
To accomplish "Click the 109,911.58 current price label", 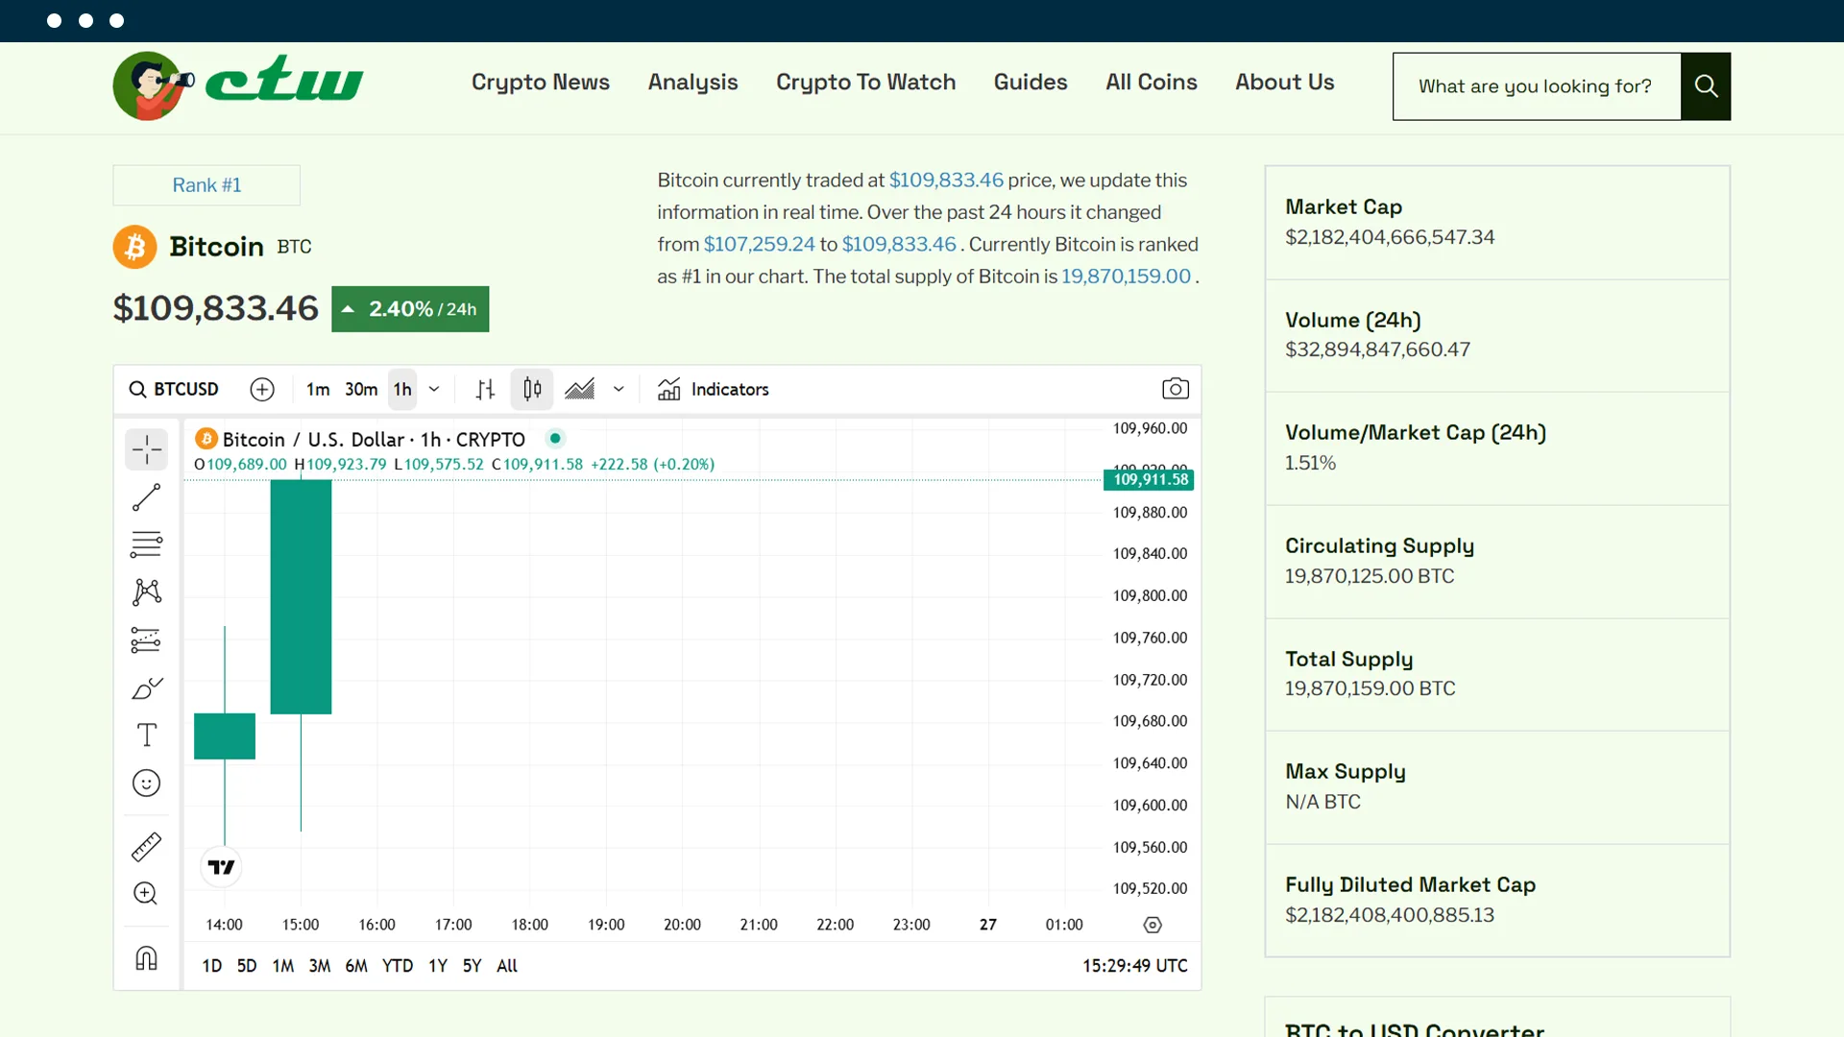I will (1150, 479).
